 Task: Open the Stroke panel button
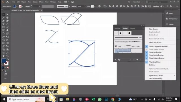(170, 24)
